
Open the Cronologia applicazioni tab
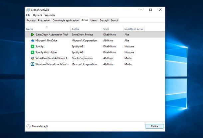pos(66,20)
